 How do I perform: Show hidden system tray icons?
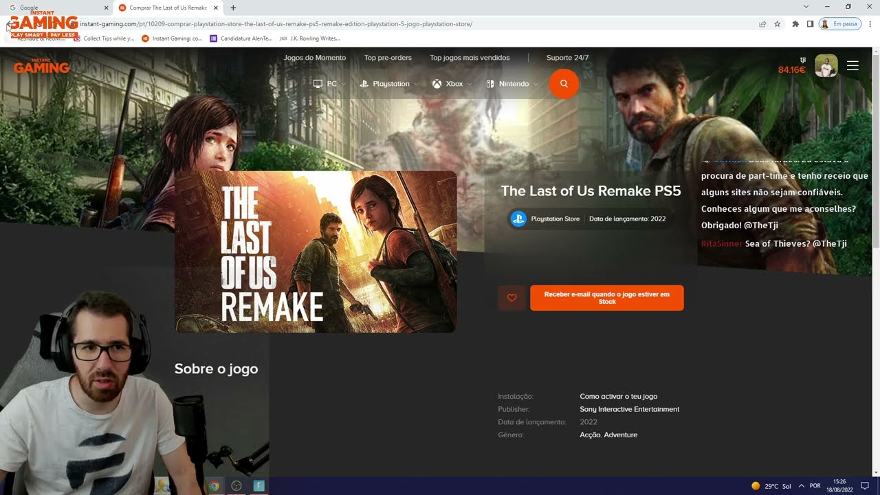click(801, 485)
